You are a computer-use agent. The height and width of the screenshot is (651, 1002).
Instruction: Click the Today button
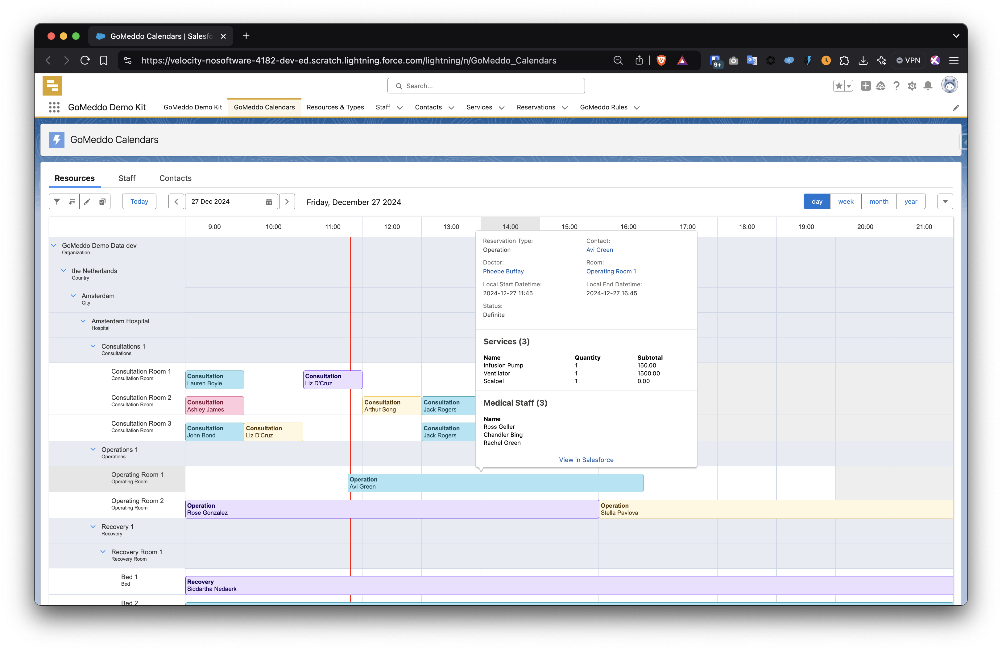coord(139,202)
